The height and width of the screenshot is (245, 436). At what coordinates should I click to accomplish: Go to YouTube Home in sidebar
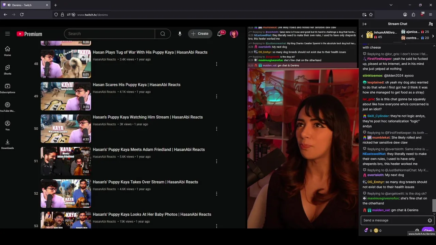pyautogui.click(x=7, y=51)
